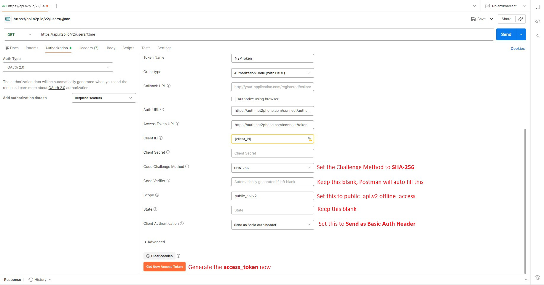Open the tab overflow chevron in the top bar

[475, 6]
